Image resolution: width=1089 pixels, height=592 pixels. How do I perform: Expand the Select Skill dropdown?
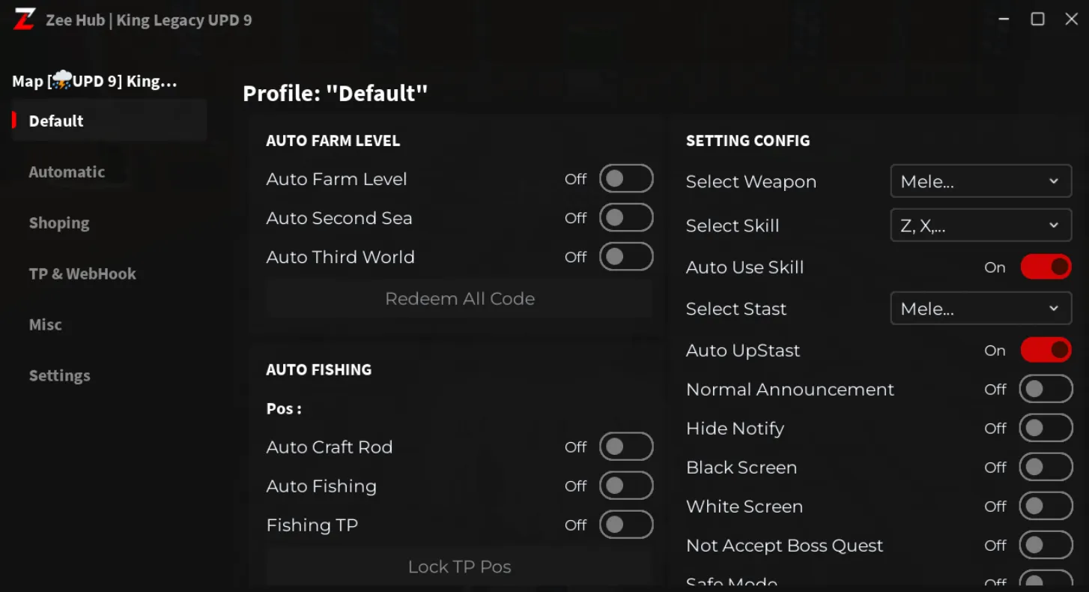(980, 226)
